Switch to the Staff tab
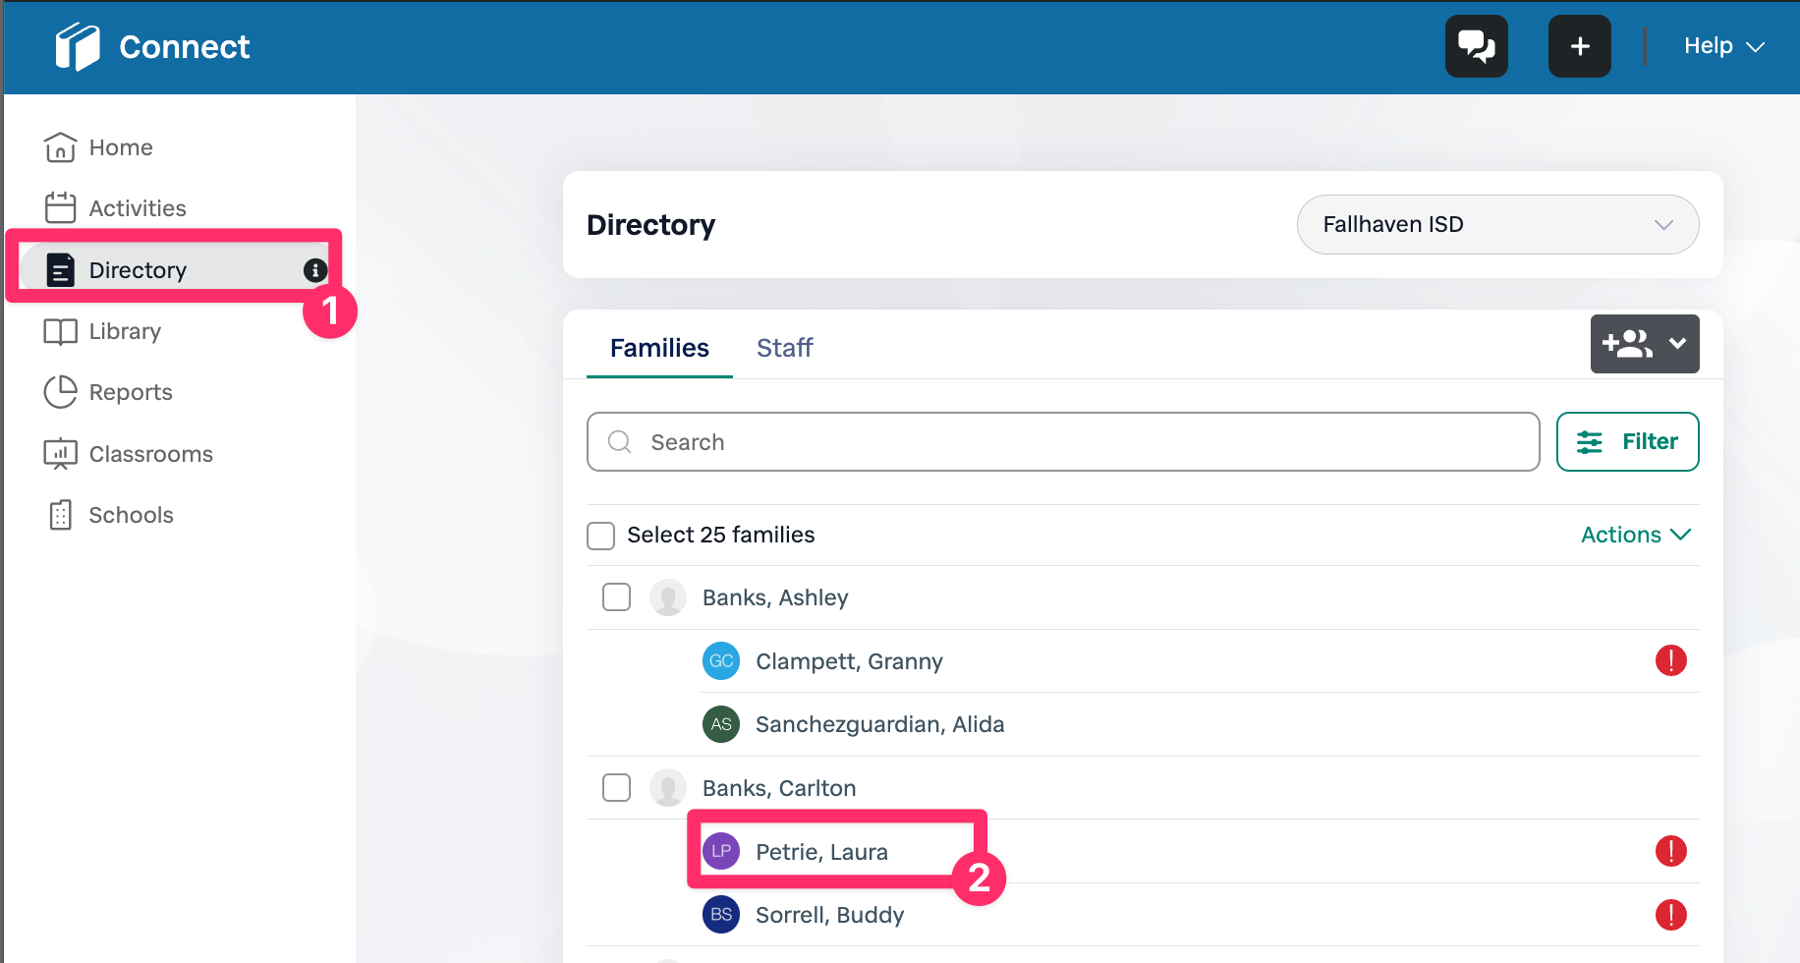The height and width of the screenshot is (963, 1800). click(x=784, y=348)
